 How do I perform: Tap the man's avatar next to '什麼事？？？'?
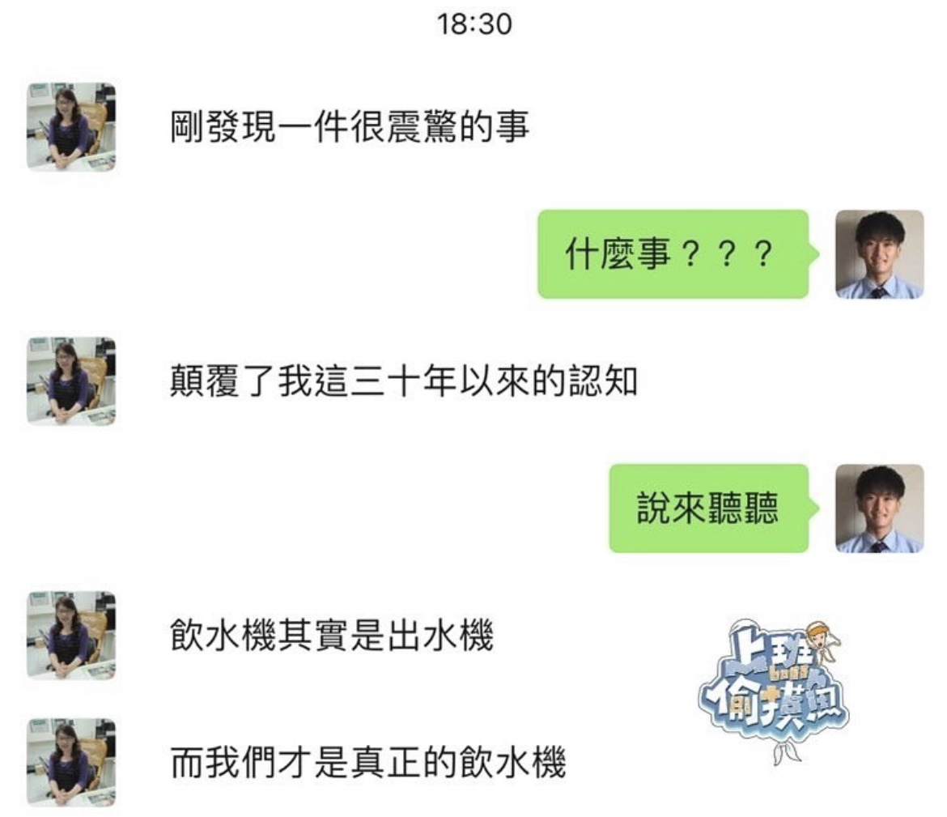coord(879,254)
